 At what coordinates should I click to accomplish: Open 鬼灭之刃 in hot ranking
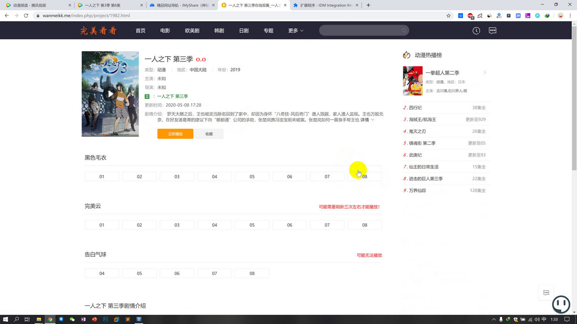[x=417, y=131]
